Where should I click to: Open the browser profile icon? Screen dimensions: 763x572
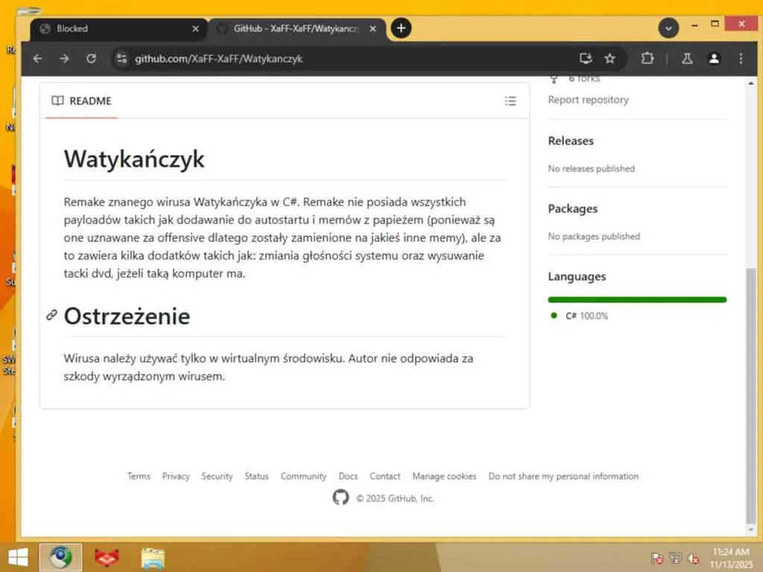[714, 59]
